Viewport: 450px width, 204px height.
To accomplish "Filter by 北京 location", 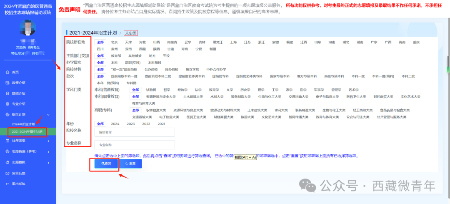I will coord(115,42).
